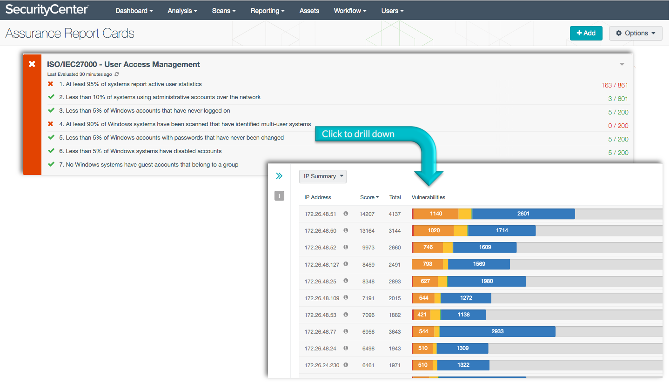Open policy 3 about accounts never logged on
The width and height of the screenshot is (670, 383).
(x=144, y=111)
